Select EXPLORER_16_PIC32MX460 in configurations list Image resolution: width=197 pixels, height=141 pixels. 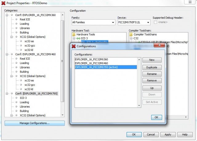106,63
